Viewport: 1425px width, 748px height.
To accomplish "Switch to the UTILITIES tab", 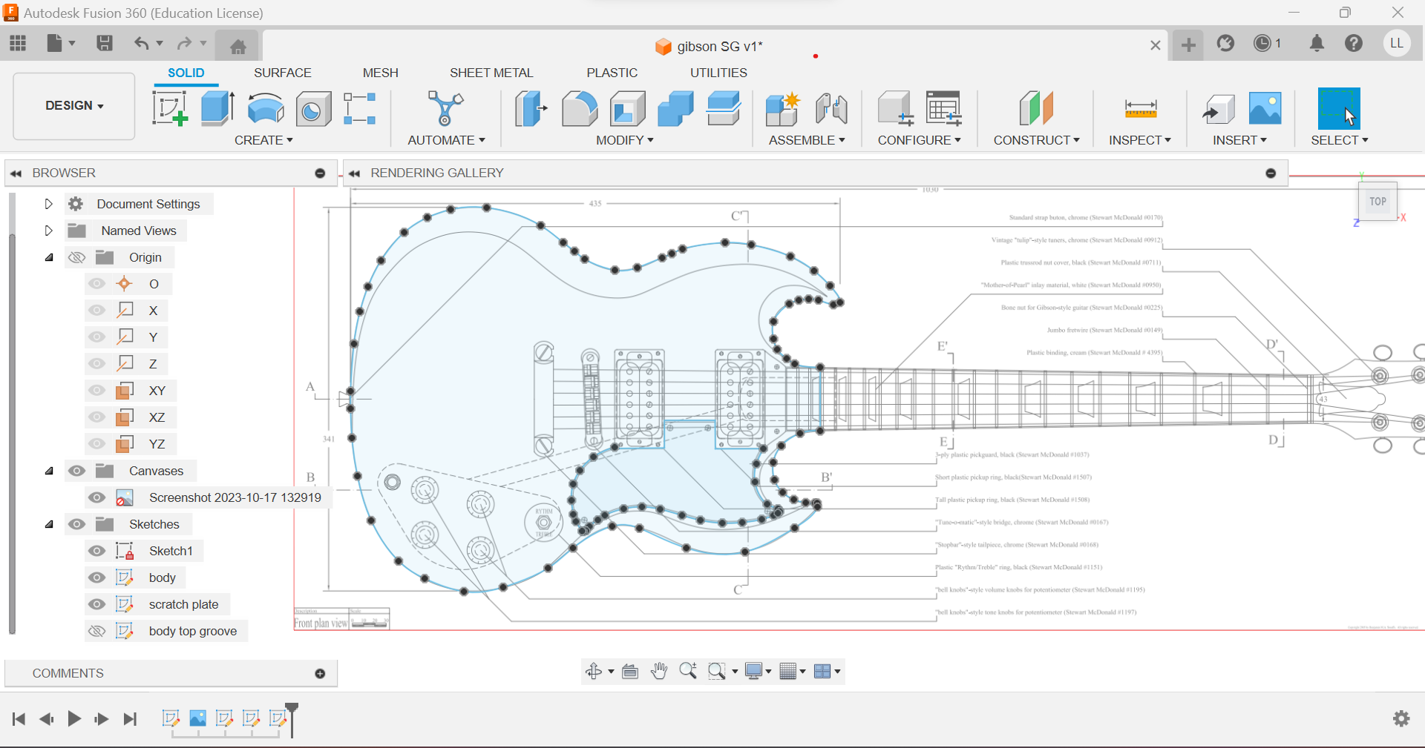I will tap(718, 73).
